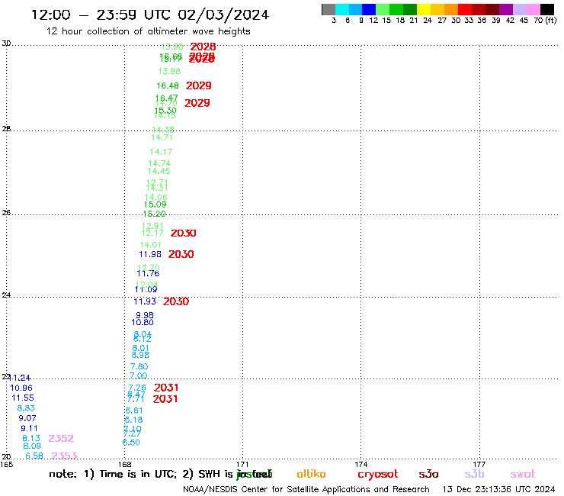Click the wave height value 11.98
This screenshot has height=496, width=564.
click(150, 254)
